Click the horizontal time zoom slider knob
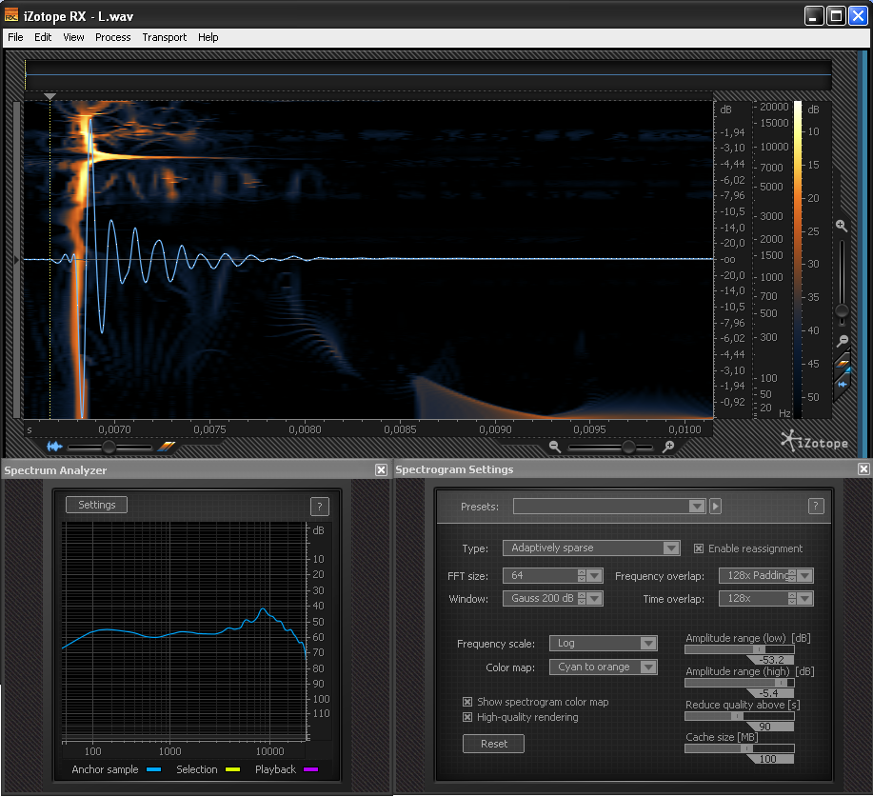Screen dimensions: 873x797 (628, 447)
